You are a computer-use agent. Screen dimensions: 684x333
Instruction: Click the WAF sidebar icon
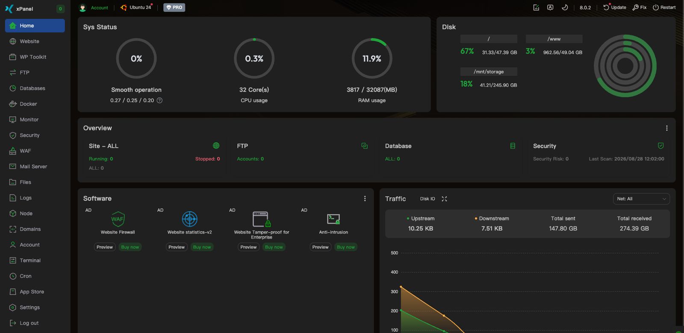[13, 151]
